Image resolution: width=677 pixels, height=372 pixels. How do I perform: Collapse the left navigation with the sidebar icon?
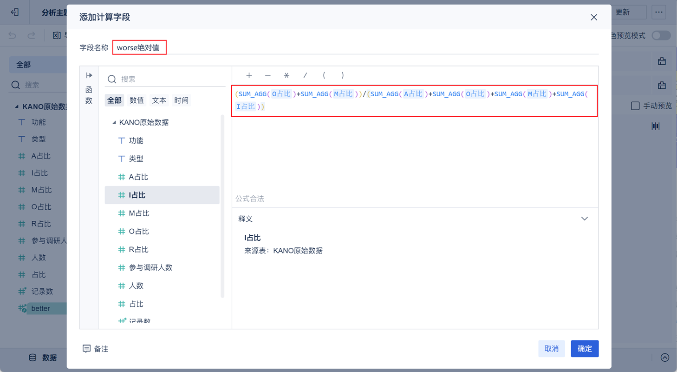[x=13, y=12]
